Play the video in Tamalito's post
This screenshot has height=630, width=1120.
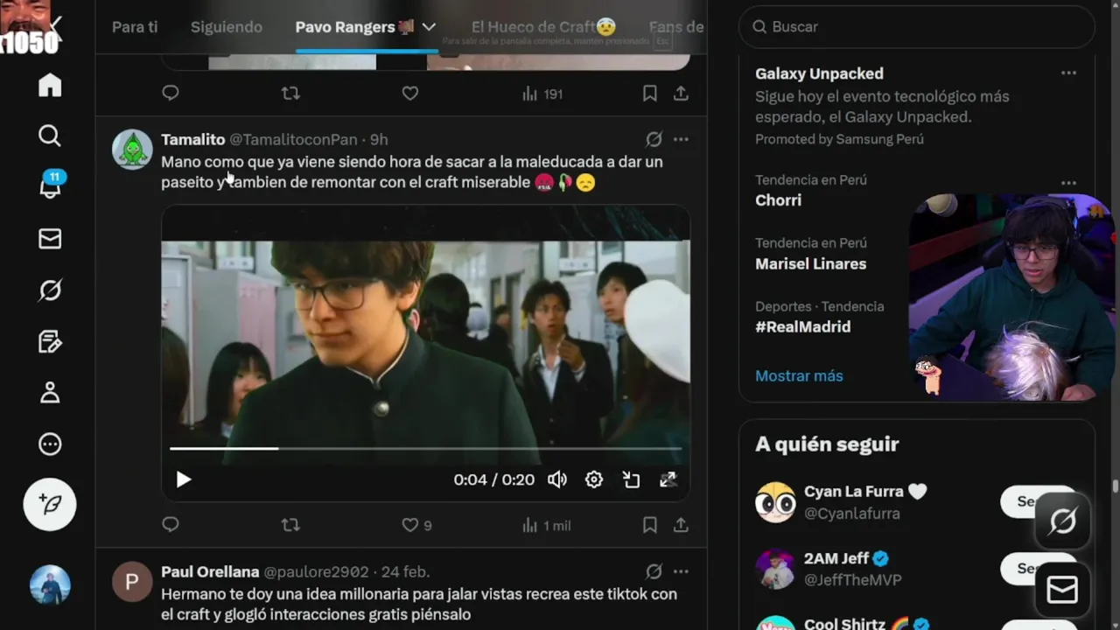[183, 479]
